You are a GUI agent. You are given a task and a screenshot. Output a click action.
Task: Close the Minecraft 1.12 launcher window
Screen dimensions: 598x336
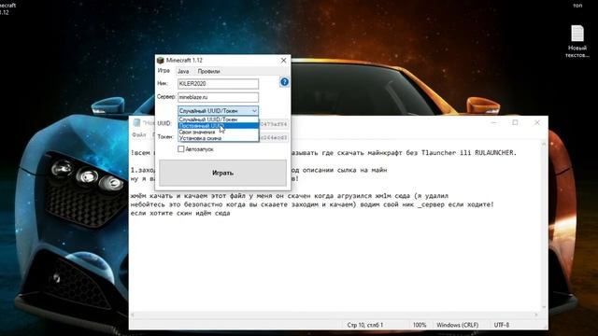[283, 60]
